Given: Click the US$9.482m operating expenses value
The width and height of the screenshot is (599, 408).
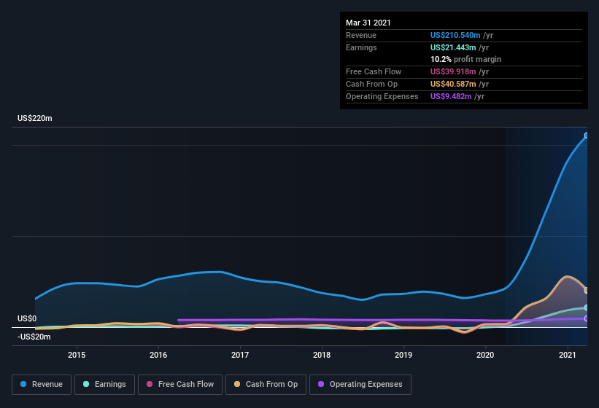Looking at the screenshot, I should click(x=451, y=96).
